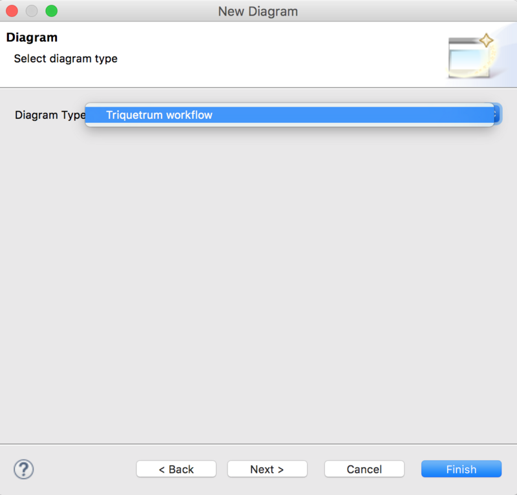Click the bold Diagram heading
The image size is (517, 495).
pyautogui.click(x=32, y=37)
